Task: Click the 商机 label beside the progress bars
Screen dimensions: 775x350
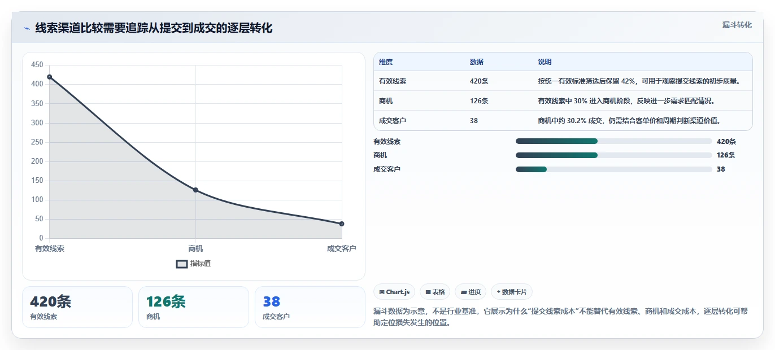Action: (380, 155)
